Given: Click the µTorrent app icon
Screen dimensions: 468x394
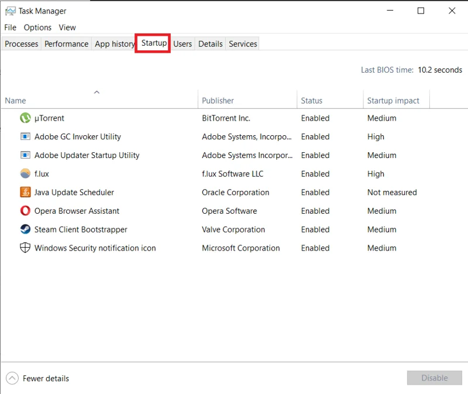Looking at the screenshot, I should [x=25, y=118].
